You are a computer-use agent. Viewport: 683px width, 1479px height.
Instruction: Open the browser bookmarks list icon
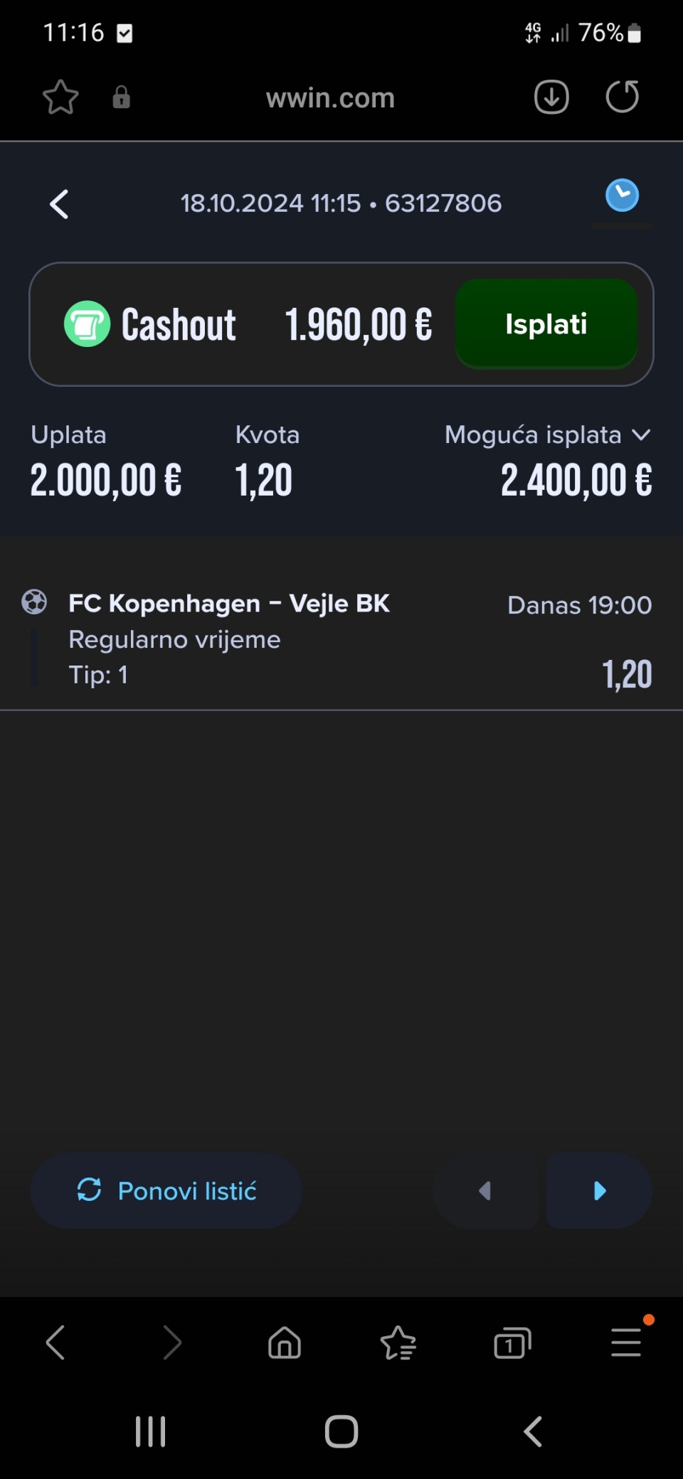pos(398,1343)
